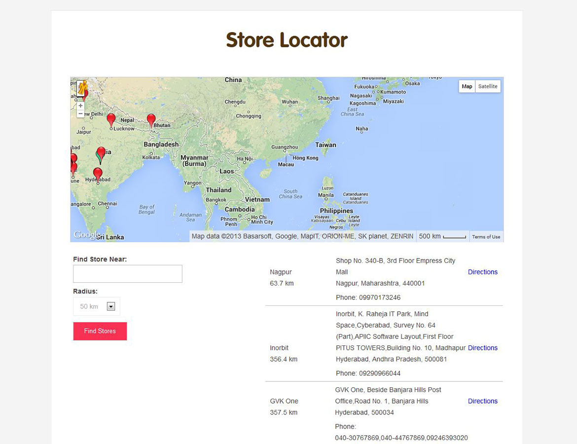
Task: Click the Street View pegman icon
Action: tap(82, 89)
